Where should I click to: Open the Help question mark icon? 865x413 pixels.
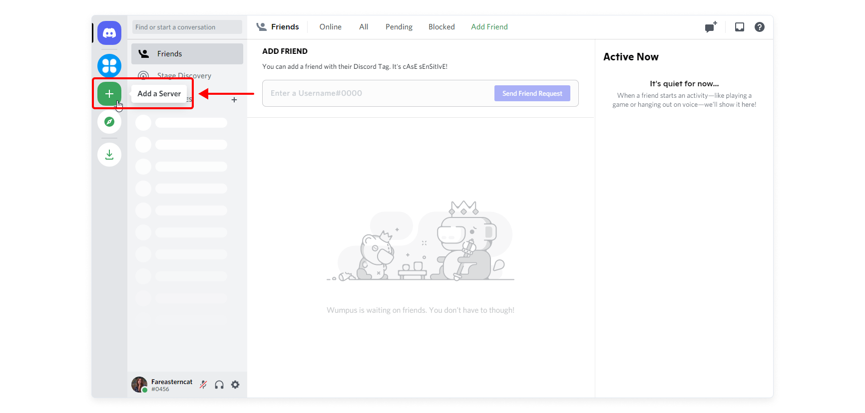click(760, 27)
